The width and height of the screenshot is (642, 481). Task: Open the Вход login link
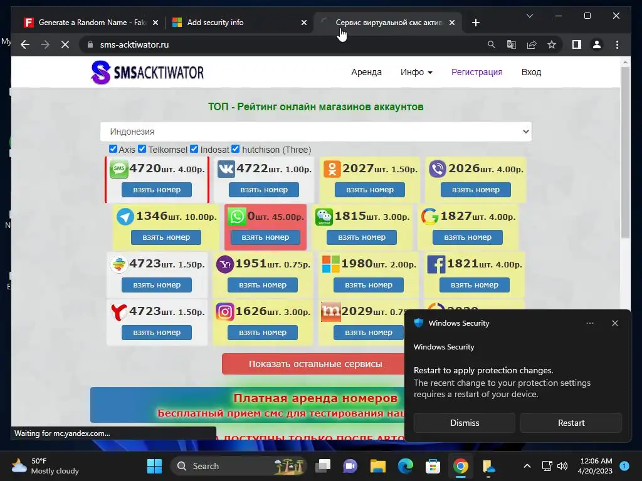(531, 73)
